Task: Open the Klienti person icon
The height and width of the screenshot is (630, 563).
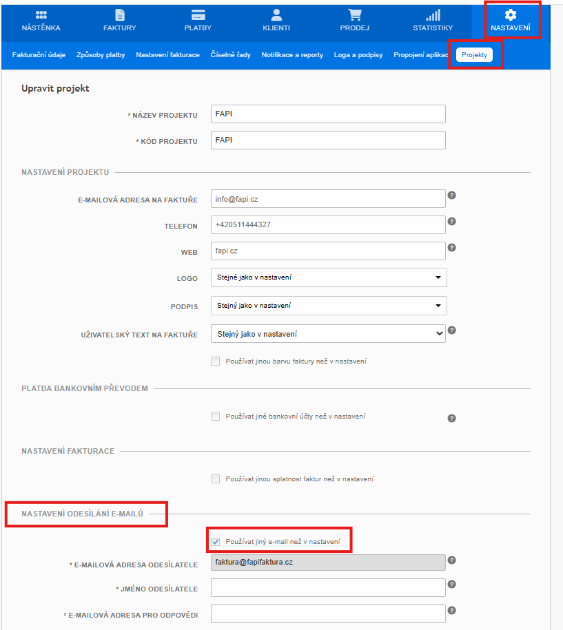Action: click(x=276, y=15)
